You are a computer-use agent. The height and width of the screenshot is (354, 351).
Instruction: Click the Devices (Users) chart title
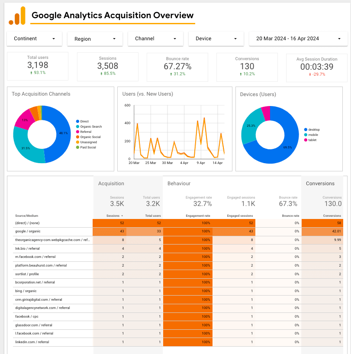click(x=258, y=94)
